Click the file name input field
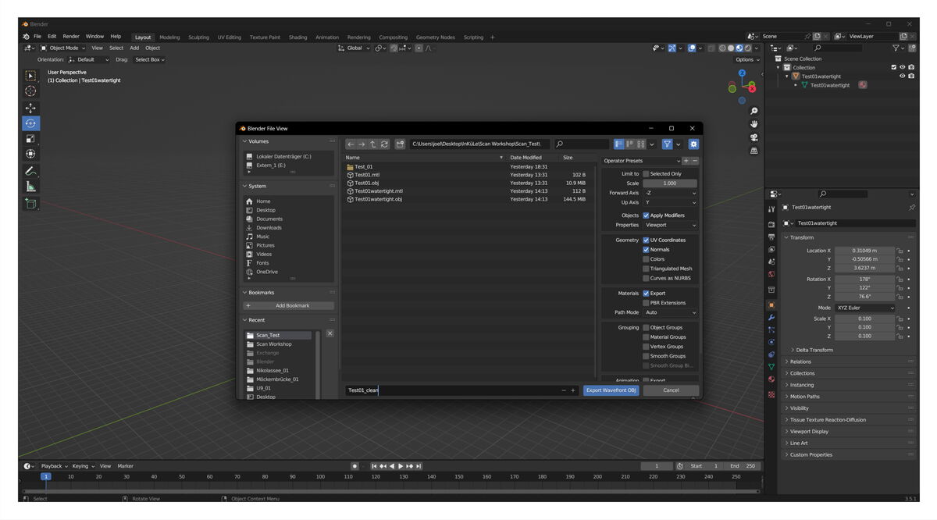Image resolution: width=937 pixels, height=520 pixels. click(x=453, y=390)
